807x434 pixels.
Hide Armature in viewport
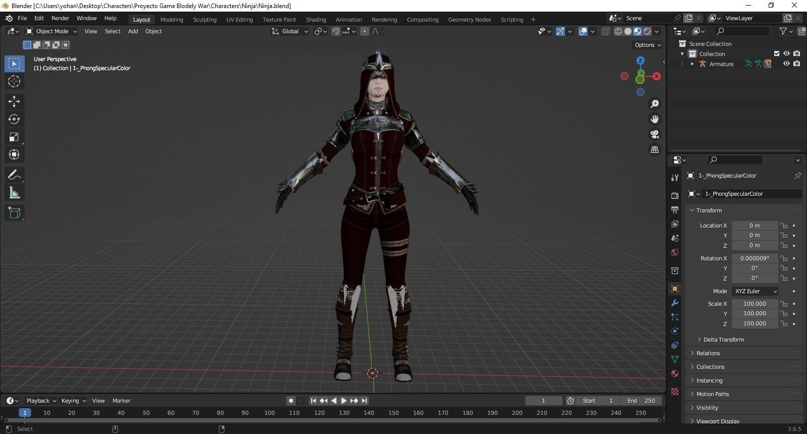tap(786, 64)
